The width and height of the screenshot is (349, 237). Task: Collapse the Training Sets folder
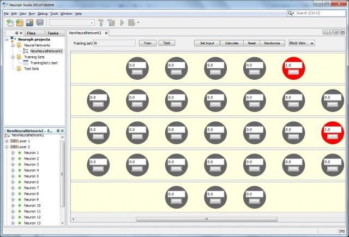pyautogui.click(x=13, y=57)
